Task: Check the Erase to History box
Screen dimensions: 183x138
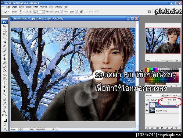Action: [x=85, y=12]
